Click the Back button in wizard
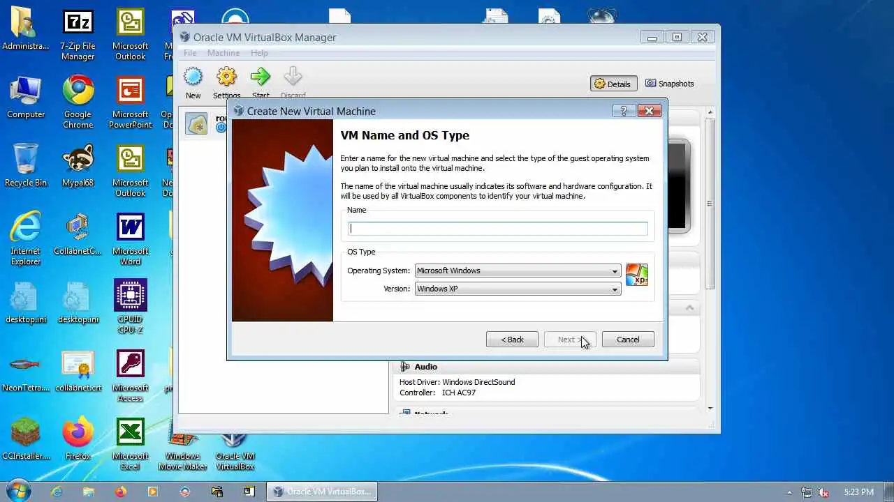This screenshot has height=502, width=894. [512, 340]
